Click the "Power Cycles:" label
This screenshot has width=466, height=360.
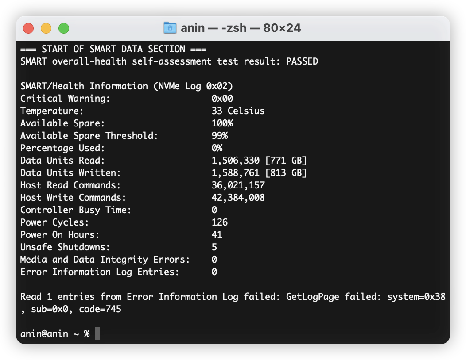coord(54,222)
